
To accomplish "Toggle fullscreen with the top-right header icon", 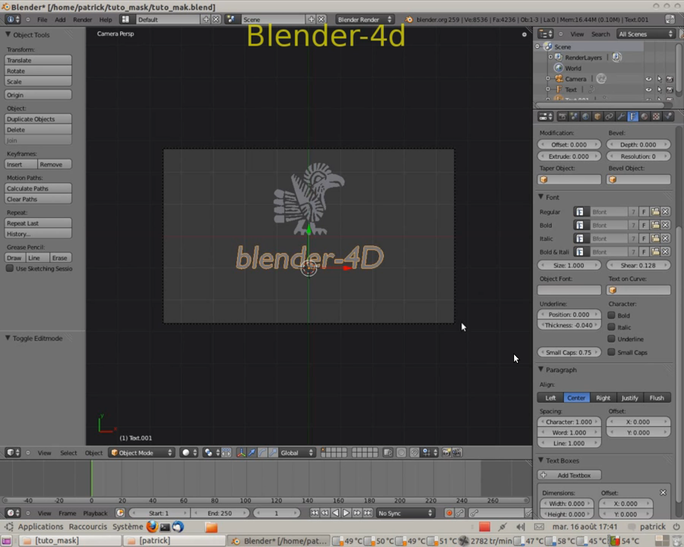I will 670,19.
